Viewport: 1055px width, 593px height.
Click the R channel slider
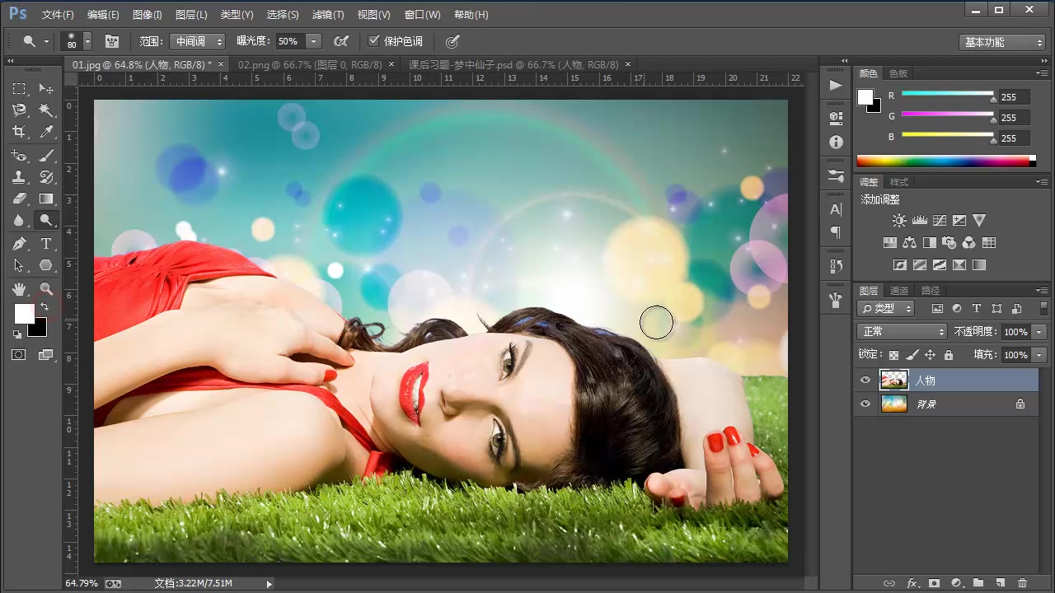(x=948, y=96)
